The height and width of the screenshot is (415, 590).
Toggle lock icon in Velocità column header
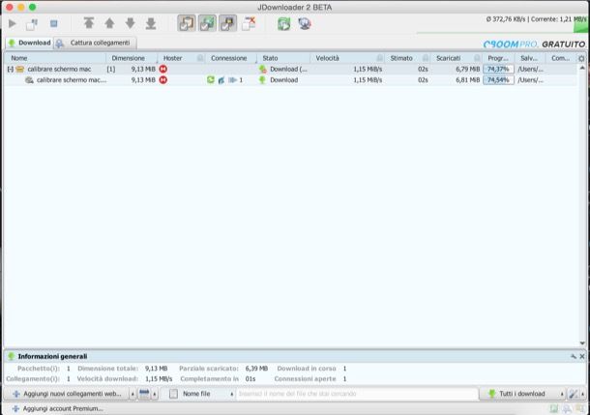[x=380, y=58]
